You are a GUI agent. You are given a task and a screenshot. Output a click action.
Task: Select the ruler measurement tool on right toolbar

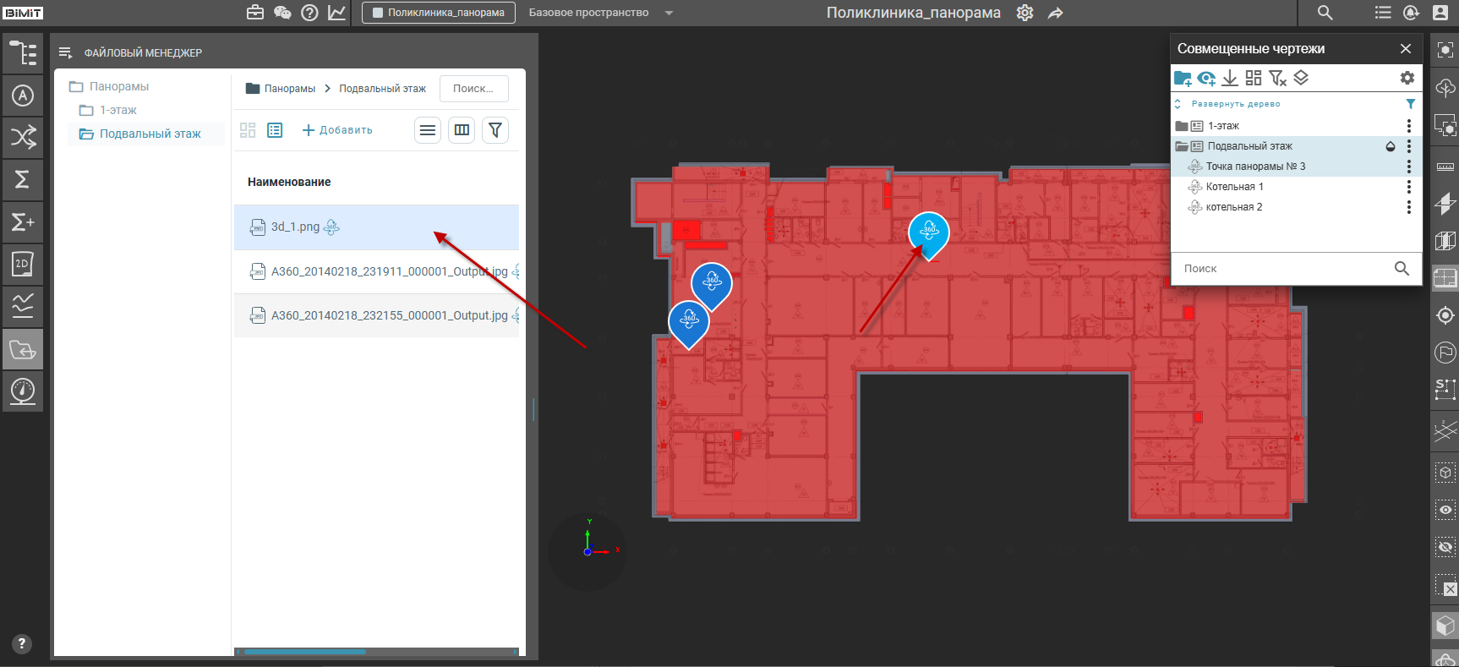(x=1445, y=167)
